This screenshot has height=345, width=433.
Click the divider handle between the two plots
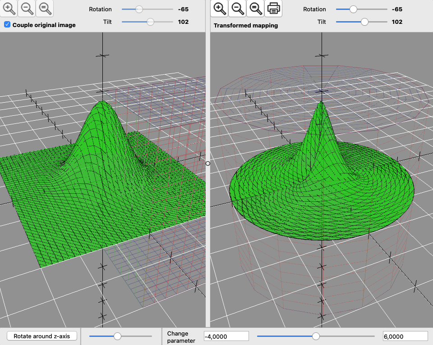click(x=208, y=163)
